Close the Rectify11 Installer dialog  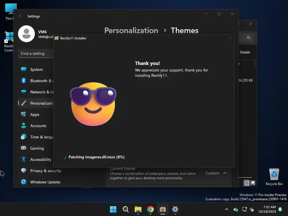230,38
